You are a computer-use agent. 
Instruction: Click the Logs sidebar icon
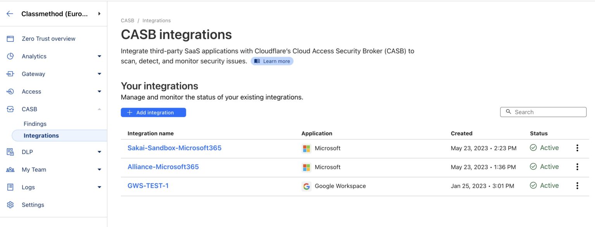[x=9, y=187]
